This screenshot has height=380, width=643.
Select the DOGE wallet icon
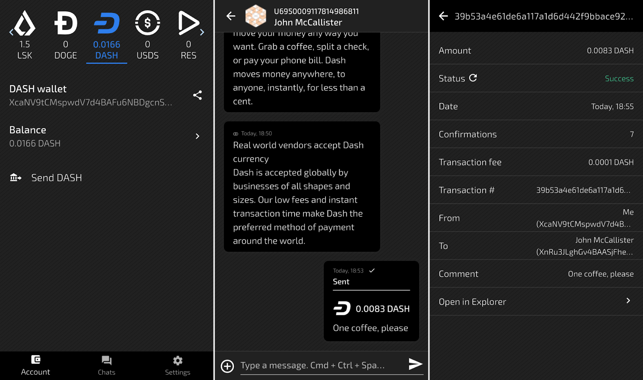(x=66, y=23)
